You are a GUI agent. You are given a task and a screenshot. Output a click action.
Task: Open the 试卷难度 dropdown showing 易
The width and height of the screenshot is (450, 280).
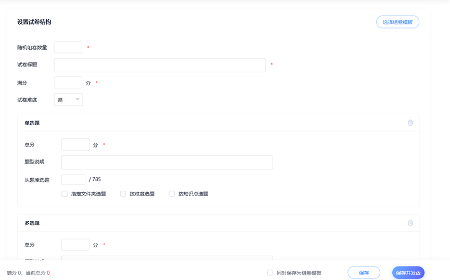[68, 100]
